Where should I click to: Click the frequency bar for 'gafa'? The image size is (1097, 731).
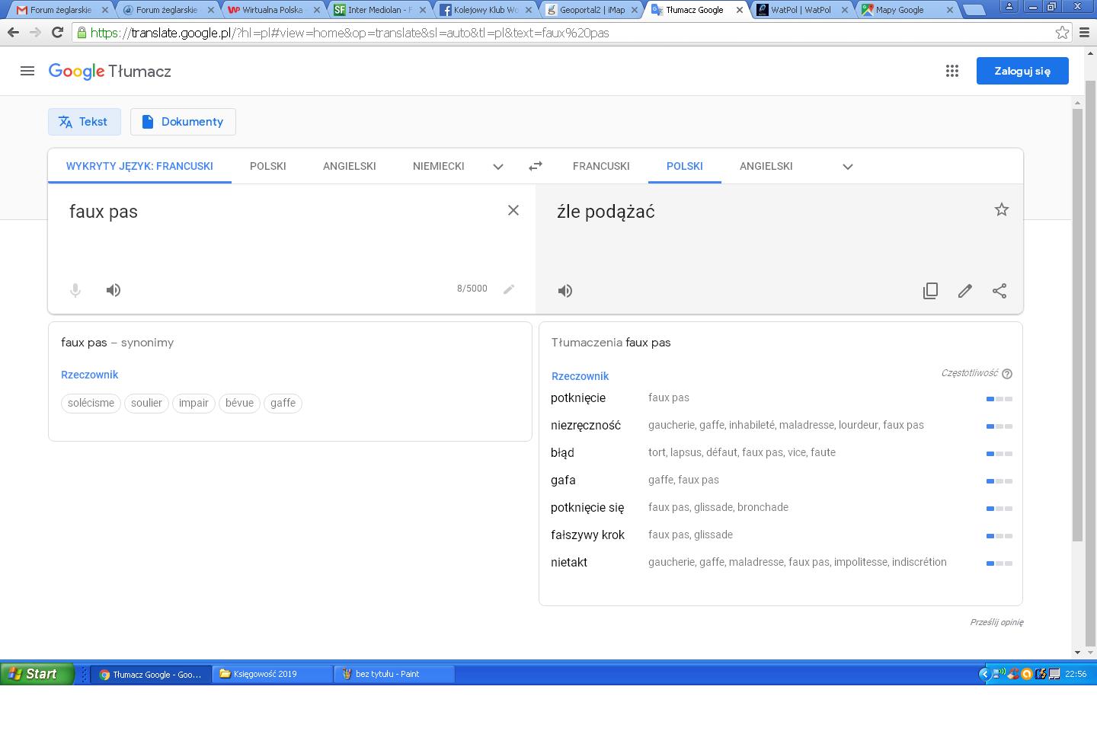pos(999,481)
